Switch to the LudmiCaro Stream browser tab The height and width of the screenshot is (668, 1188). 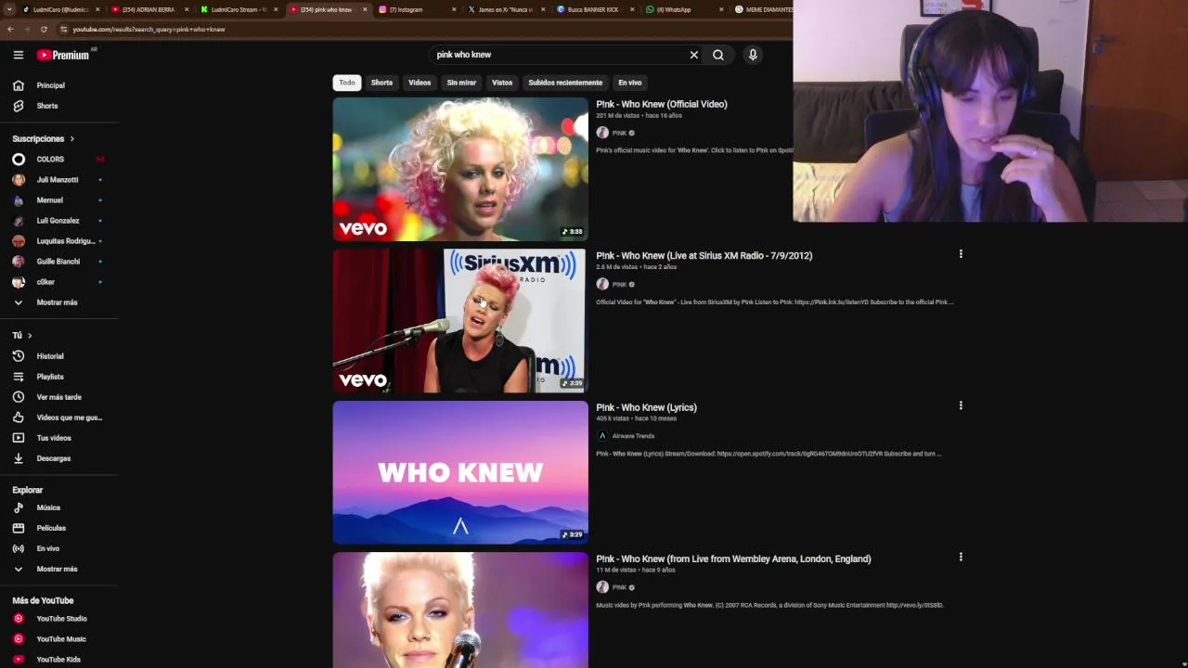pos(239,9)
